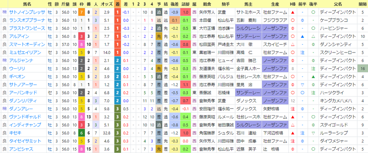Click sire name ルーラーシップ
This screenshot has height=153, width=368.
coord(334,133)
